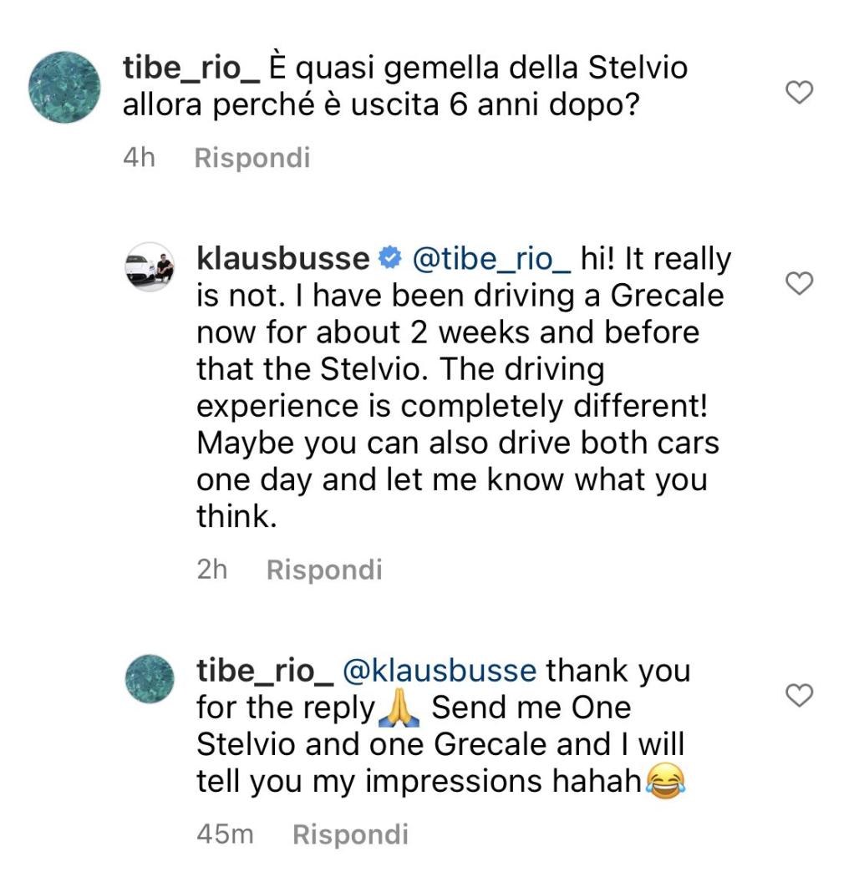864x877 pixels.
Task: Click the 4h timestamp
Action: pos(140,158)
